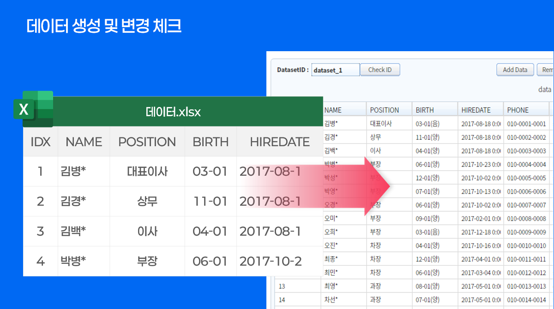Select the 2017-02-01 hiredate cell in grid
The height and width of the screenshot is (309, 554).
(481, 219)
